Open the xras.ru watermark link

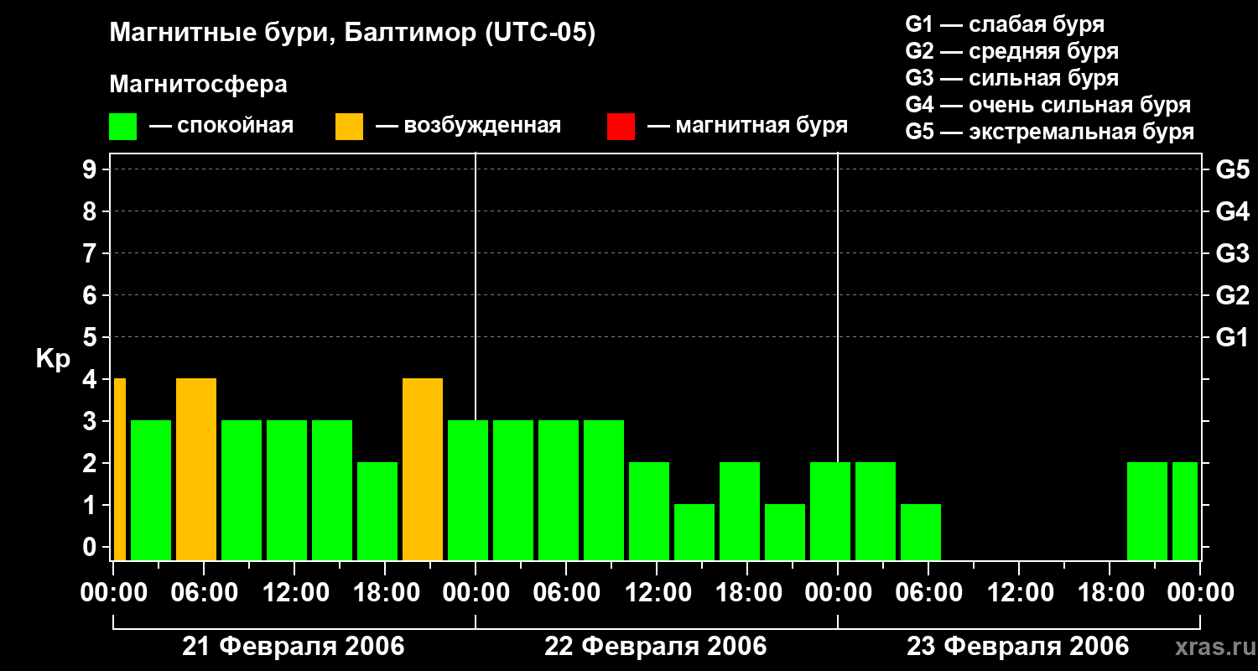(1209, 648)
